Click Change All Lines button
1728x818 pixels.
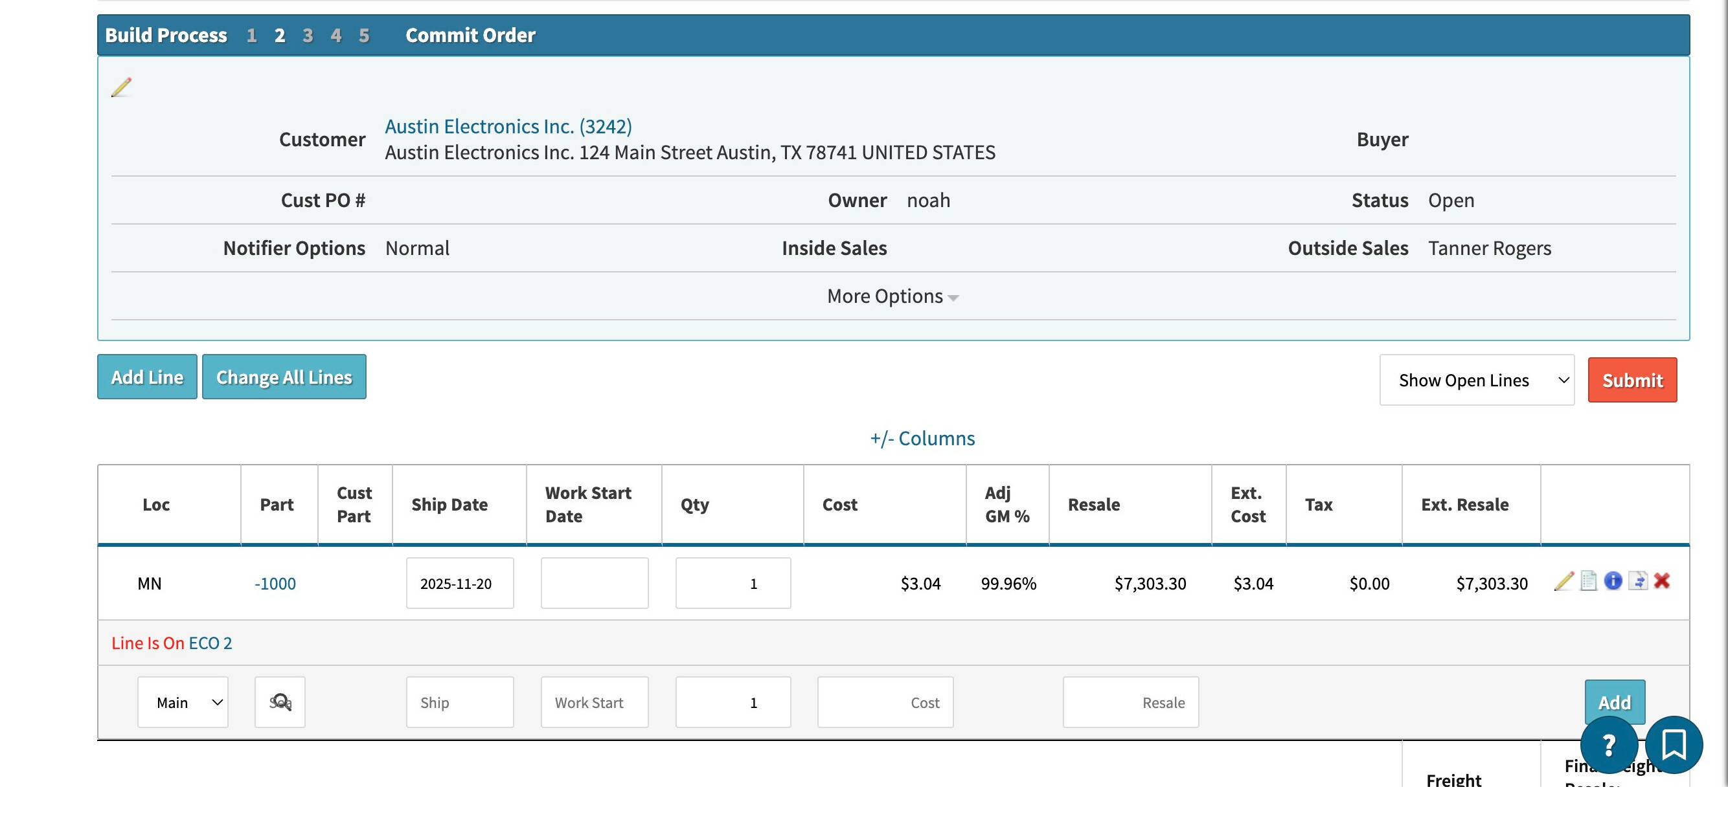click(x=284, y=377)
